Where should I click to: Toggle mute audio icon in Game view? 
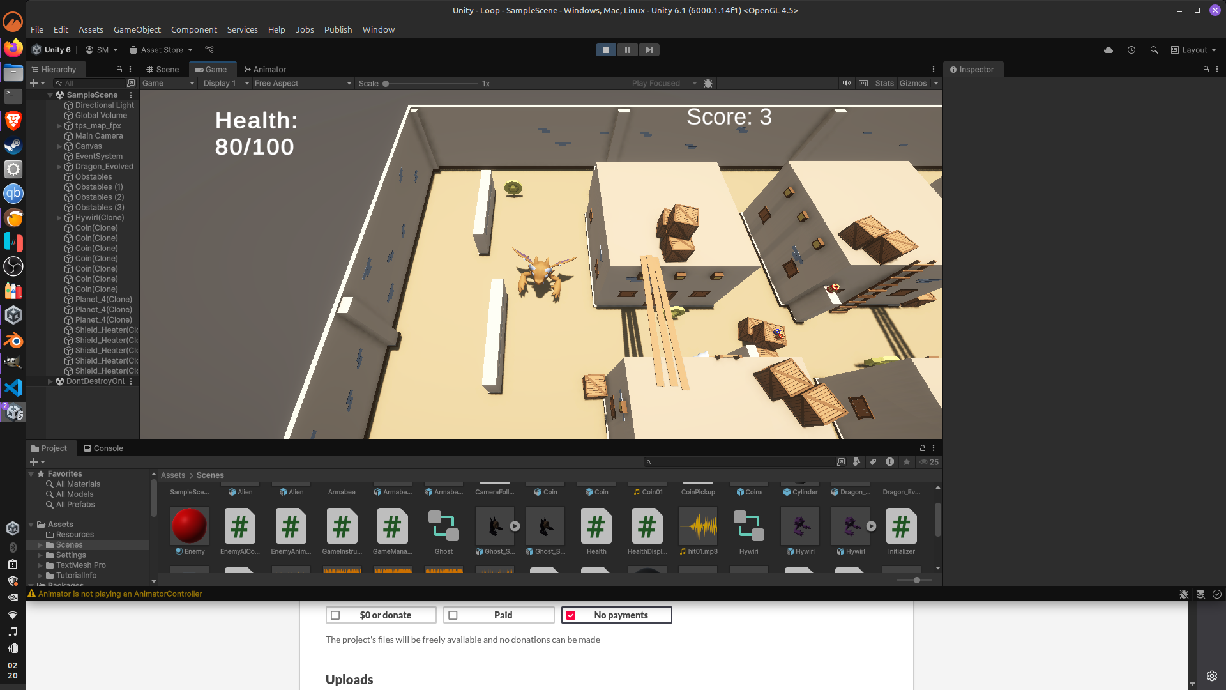pyautogui.click(x=846, y=83)
